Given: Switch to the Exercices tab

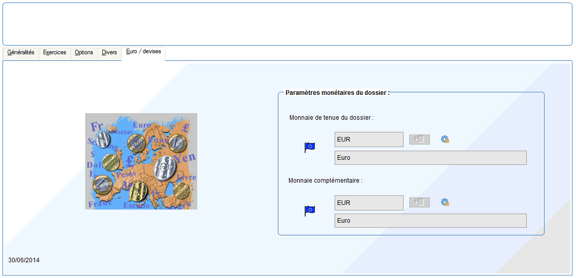Looking at the screenshot, I should click(55, 53).
